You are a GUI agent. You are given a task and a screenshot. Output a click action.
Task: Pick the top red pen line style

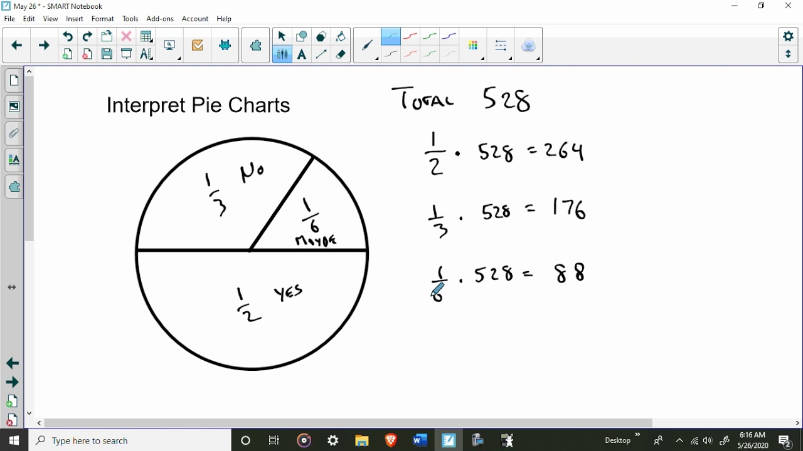(x=410, y=37)
